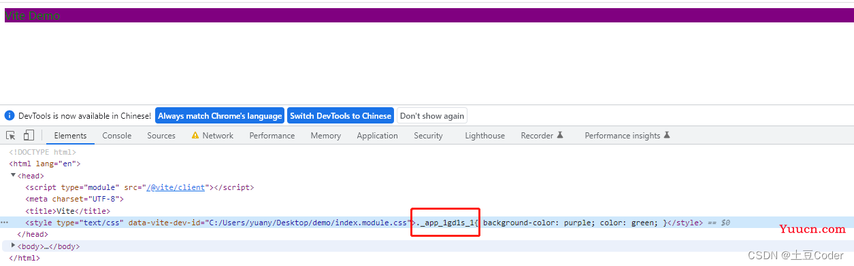This screenshot has width=854, height=266.
Task: Click Switch DevTools to Chinese button
Action: click(340, 116)
